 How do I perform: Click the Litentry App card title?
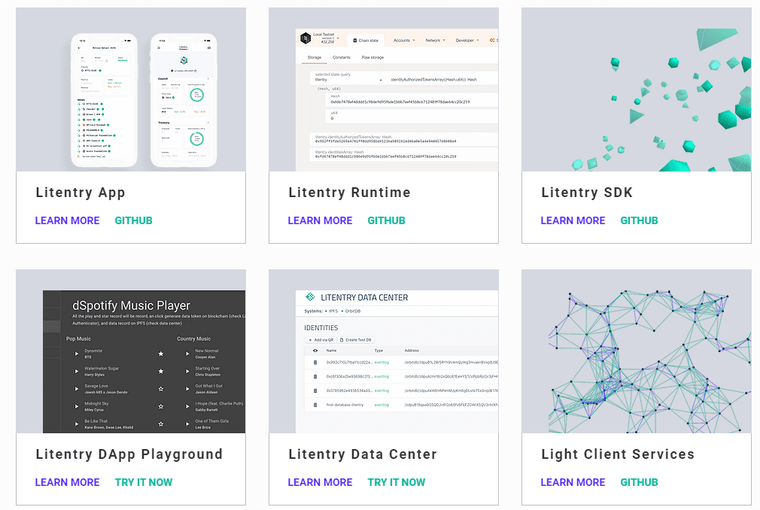81,193
